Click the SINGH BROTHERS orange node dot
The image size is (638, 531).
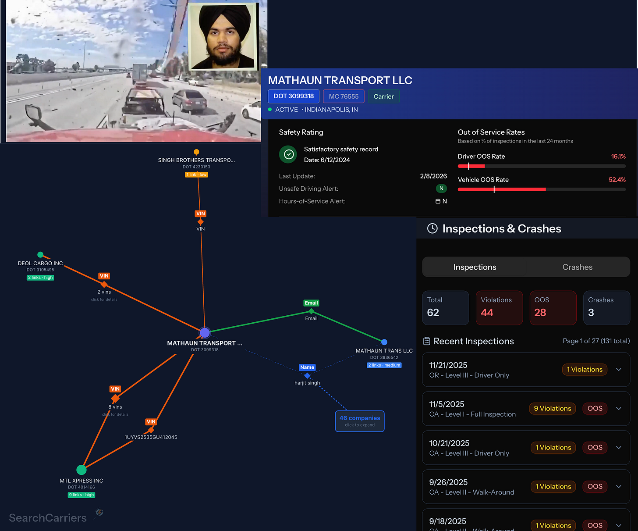[196, 152]
